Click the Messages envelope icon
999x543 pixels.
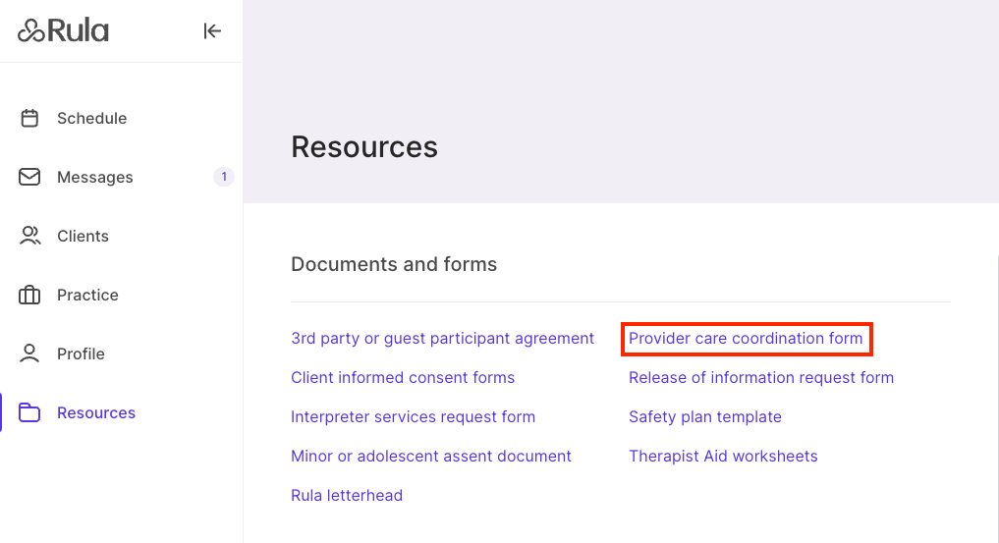(29, 177)
